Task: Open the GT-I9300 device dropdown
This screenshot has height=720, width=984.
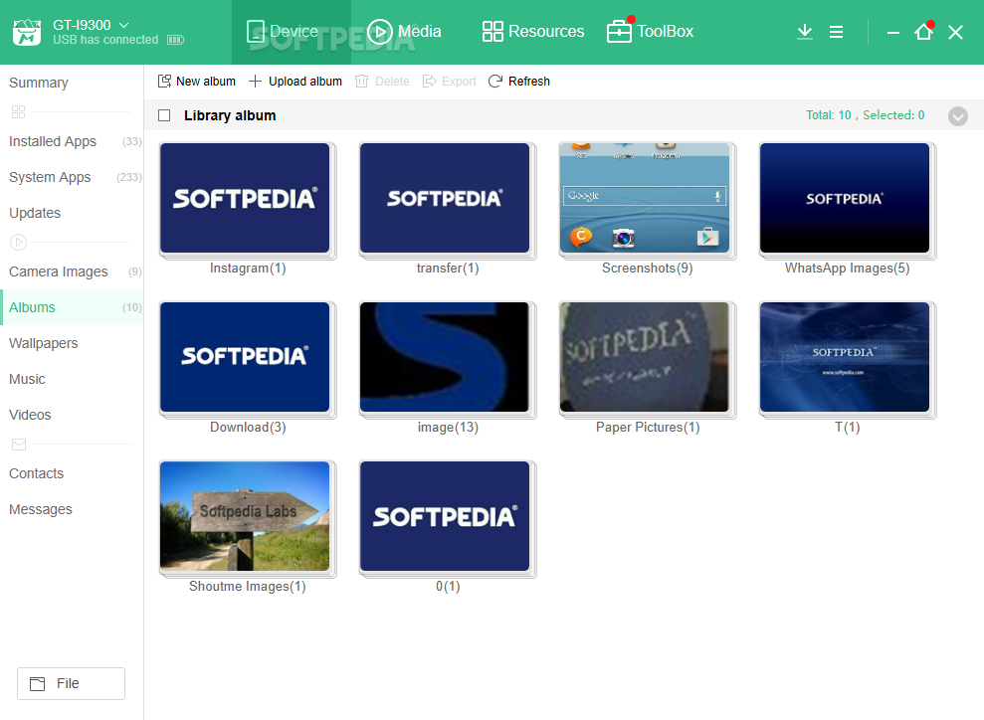Action: [x=91, y=25]
